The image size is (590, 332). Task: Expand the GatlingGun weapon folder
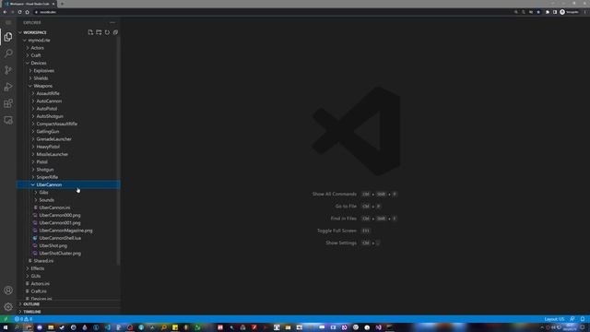68,131
